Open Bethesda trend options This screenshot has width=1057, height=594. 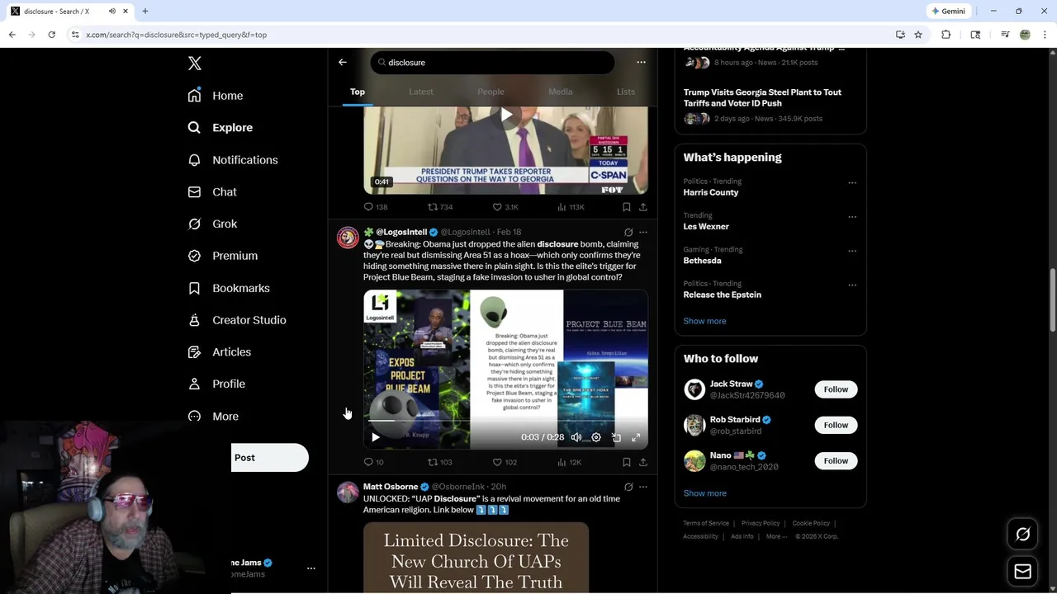852,251
